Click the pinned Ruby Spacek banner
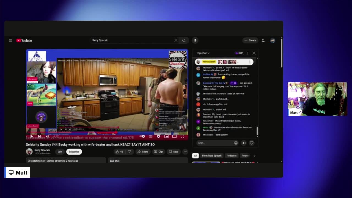The image size is (352, 198). click(x=224, y=62)
